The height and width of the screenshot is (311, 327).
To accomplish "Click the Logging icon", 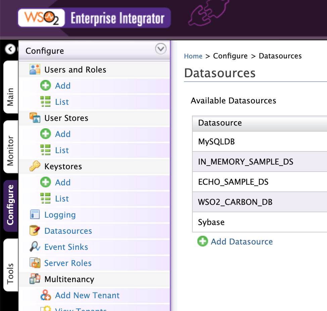I will [x=35, y=214].
